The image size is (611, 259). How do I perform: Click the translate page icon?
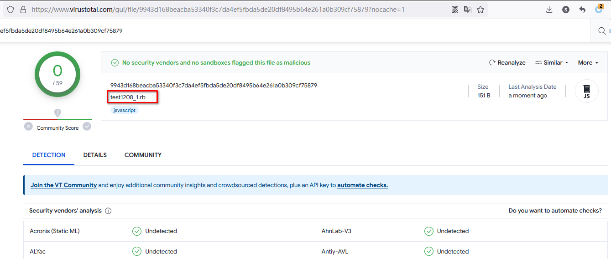468,10
